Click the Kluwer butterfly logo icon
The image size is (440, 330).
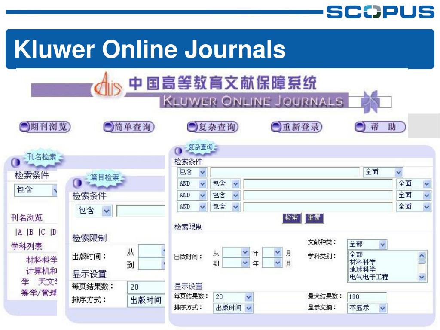pos(370,101)
